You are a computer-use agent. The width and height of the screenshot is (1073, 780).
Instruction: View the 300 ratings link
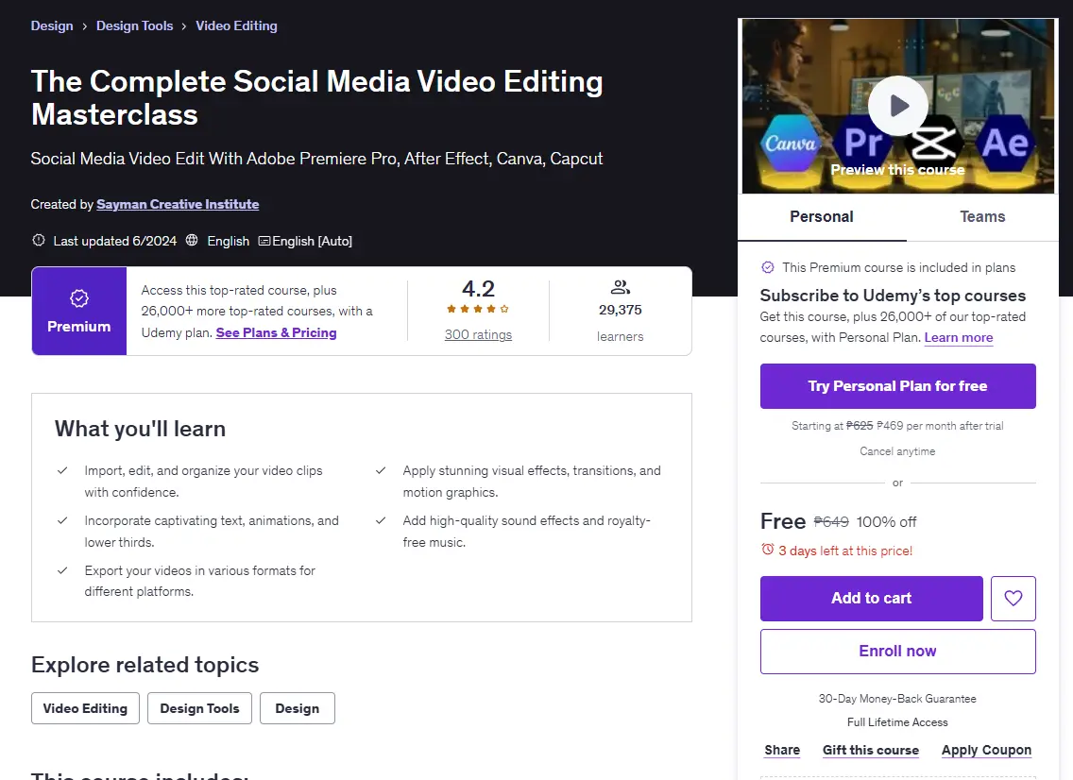pos(478,334)
